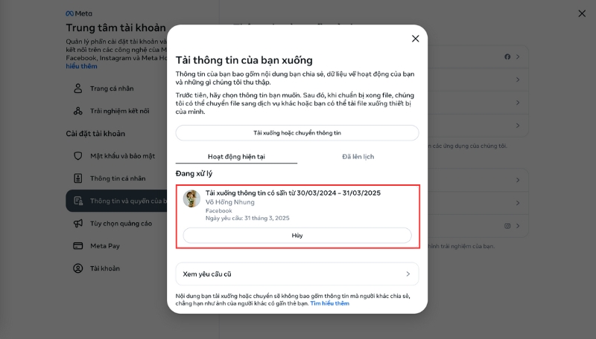Select the Meta Pay card icon

(x=78, y=246)
